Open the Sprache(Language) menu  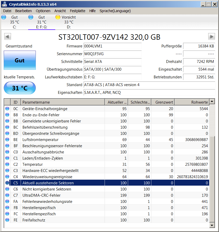(x=115, y=11)
